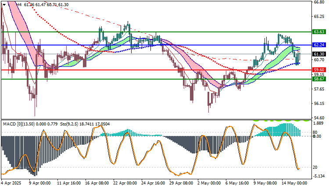This screenshot has height=188, width=329.
Task: Click the 2 May 00:00 time label
Action: pos(209,183)
